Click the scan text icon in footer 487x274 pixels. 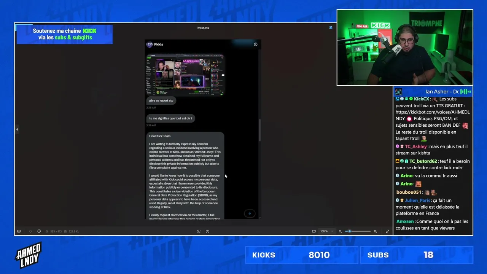click(199, 231)
